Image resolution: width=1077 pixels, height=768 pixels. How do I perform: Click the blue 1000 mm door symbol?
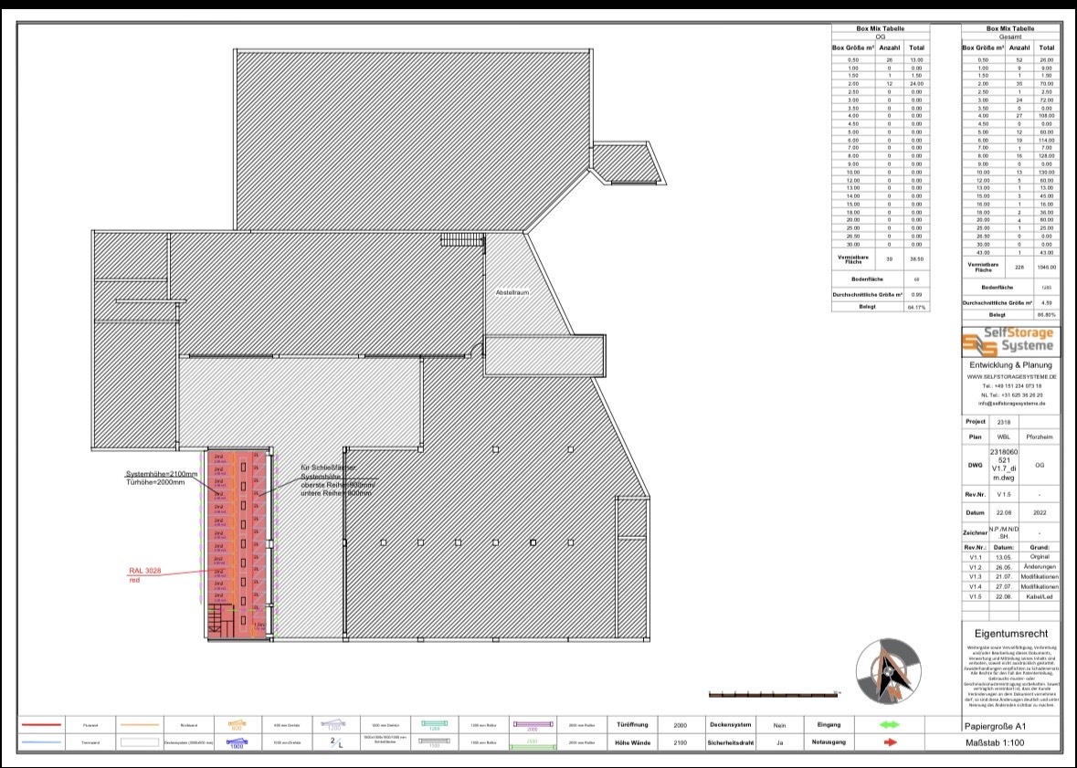click(237, 742)
